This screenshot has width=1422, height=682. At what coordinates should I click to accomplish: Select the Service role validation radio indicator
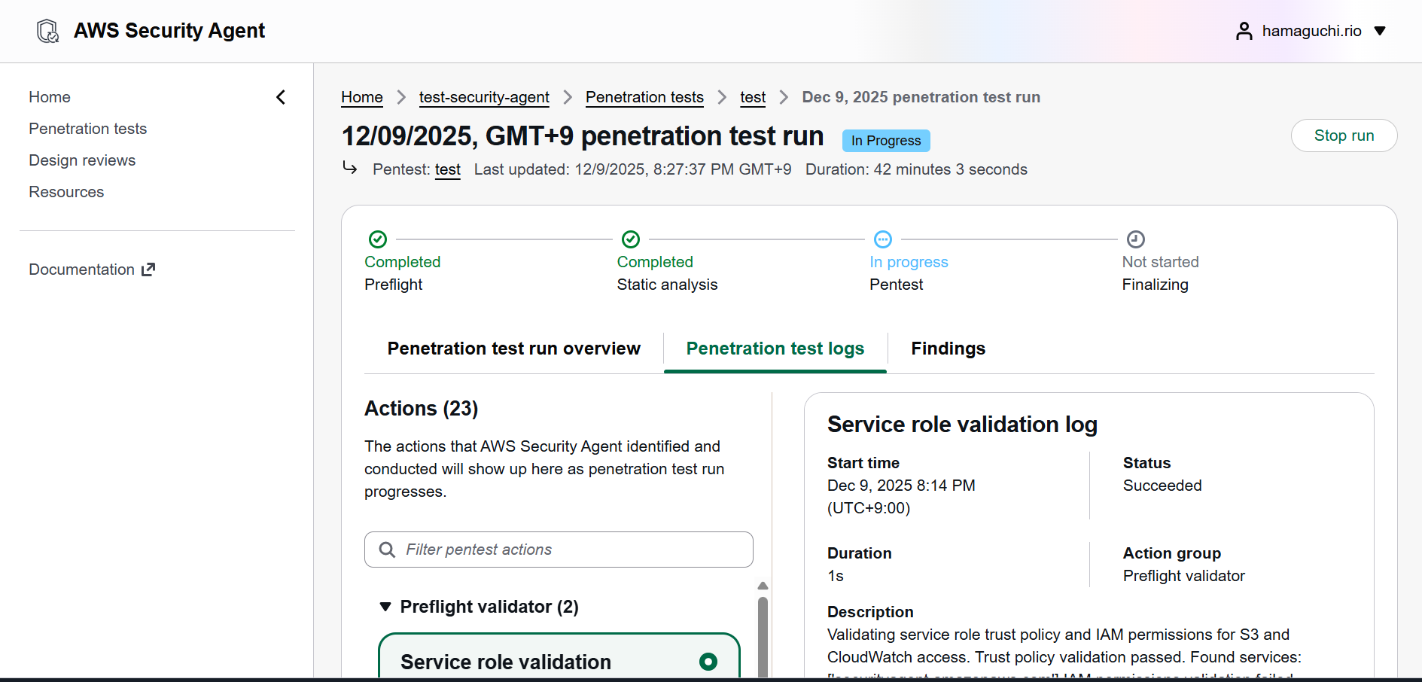[708, 662]
